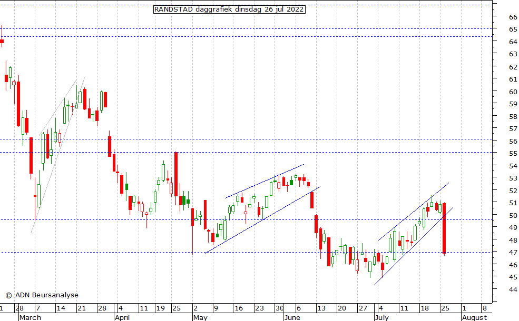Click date axis label 20 in June
519x321 pixels.
pos(341,308)
